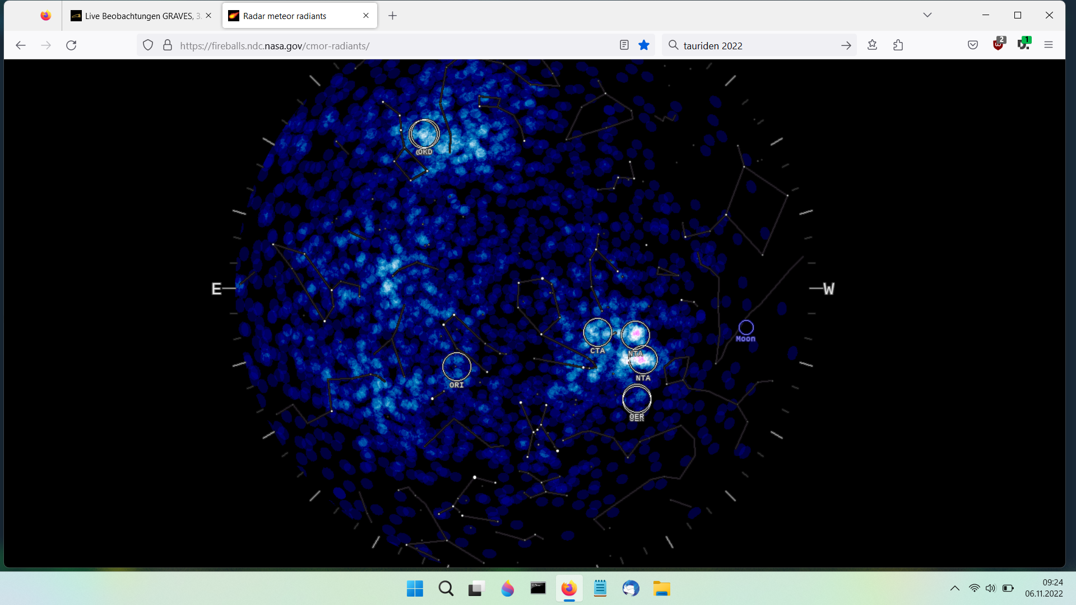The height and width of the screenshot is (605, 1076).
Task: Open tracking protection shield info
Action: [148, 45]
